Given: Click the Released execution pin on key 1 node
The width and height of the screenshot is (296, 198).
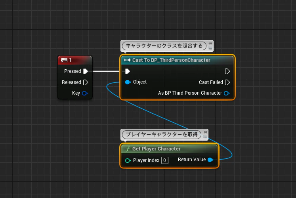Looking at the screenshot, I should point(86,82).
